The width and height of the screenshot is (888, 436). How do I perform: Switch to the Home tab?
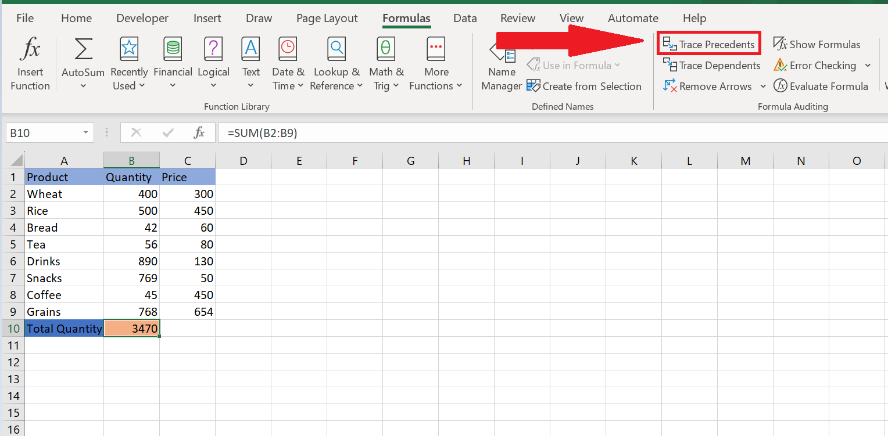(76, 18)
